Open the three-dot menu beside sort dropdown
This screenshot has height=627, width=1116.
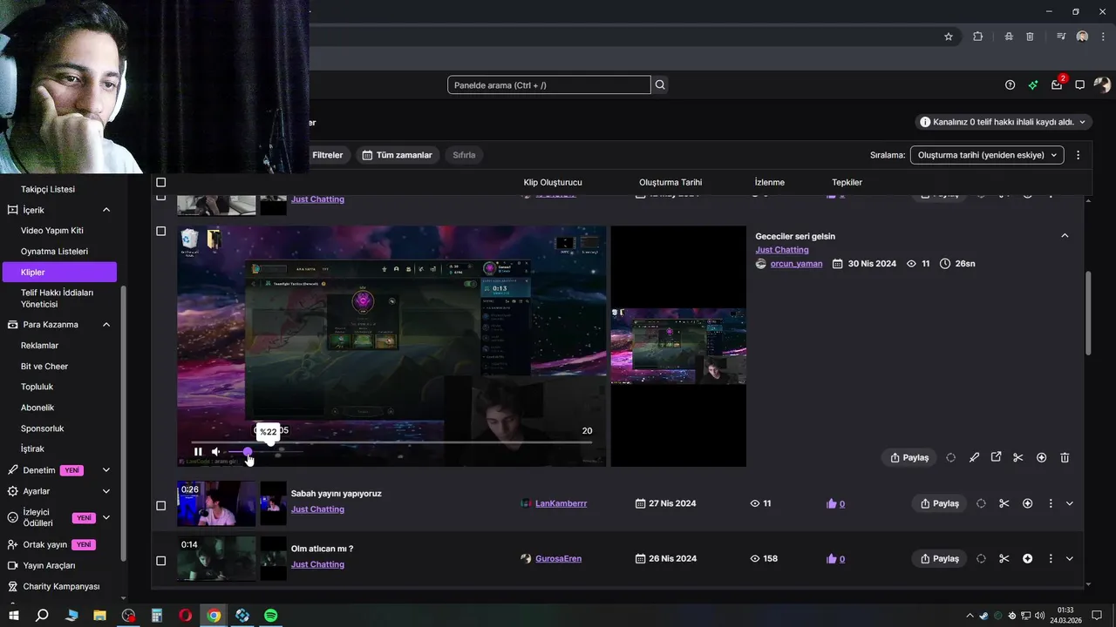tap(1079, 155)
